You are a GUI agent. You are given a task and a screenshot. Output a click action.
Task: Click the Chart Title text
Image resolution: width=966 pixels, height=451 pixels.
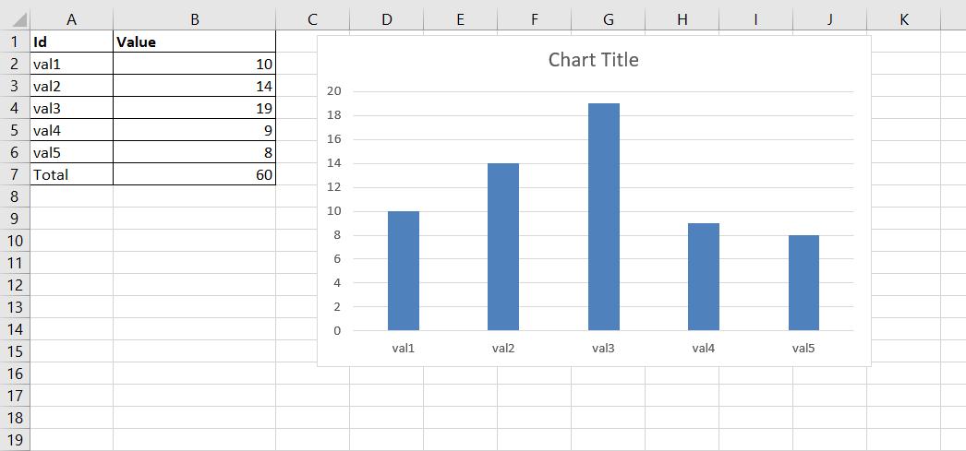593,60
